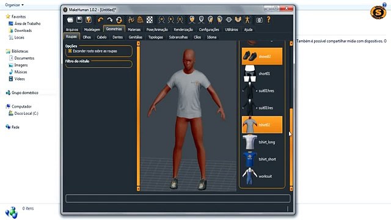The height and width of the screenshot is (220, 391).
Task: Select the Geometrias tab
Action: tap(114, 29)
